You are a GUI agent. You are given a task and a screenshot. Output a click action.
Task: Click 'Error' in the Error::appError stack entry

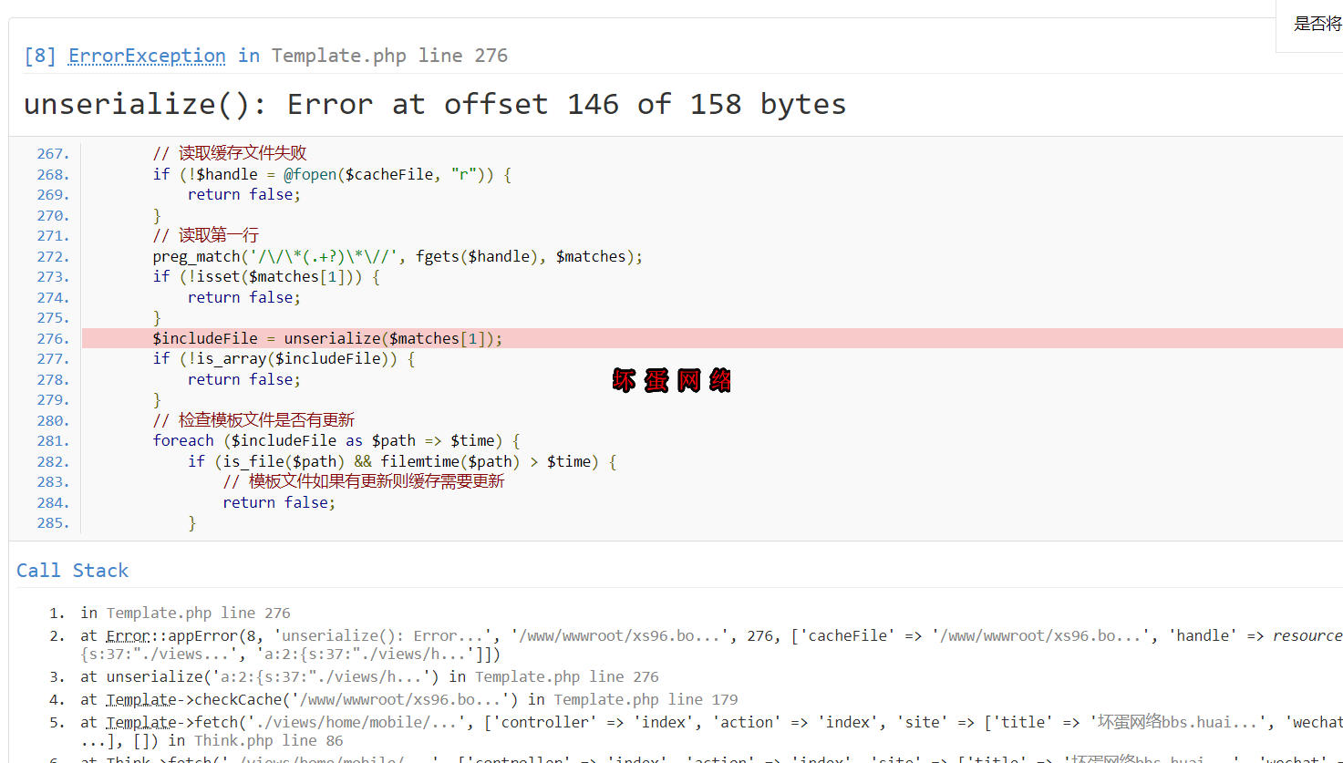(128, 635)
